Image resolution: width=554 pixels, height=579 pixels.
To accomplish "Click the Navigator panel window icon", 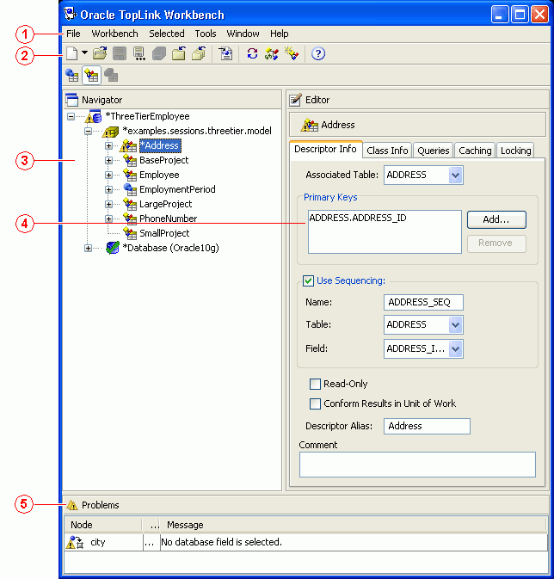I will [71, 100].
